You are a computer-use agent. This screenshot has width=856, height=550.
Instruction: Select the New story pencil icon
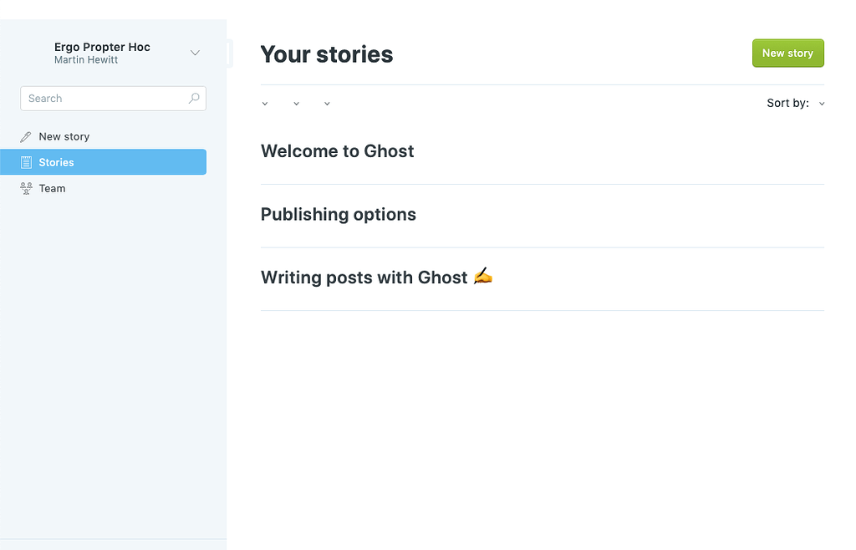pos(26,135)
